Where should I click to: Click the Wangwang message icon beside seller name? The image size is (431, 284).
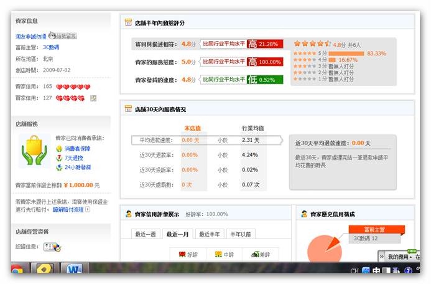[x=62, y=35]
